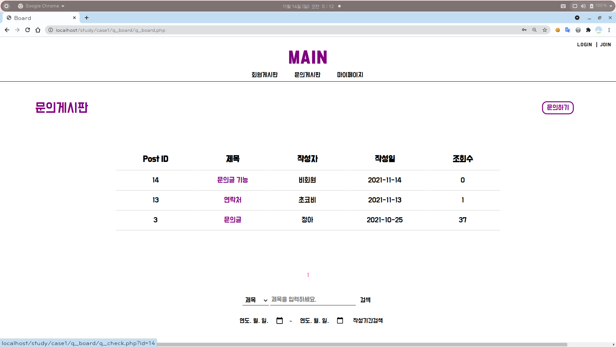The width and height of the screenshot is (616, 347).
Task: Click the 문의하기 button
Action: click(558, 108)
